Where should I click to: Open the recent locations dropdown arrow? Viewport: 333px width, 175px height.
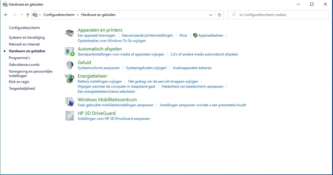(22, 15)
